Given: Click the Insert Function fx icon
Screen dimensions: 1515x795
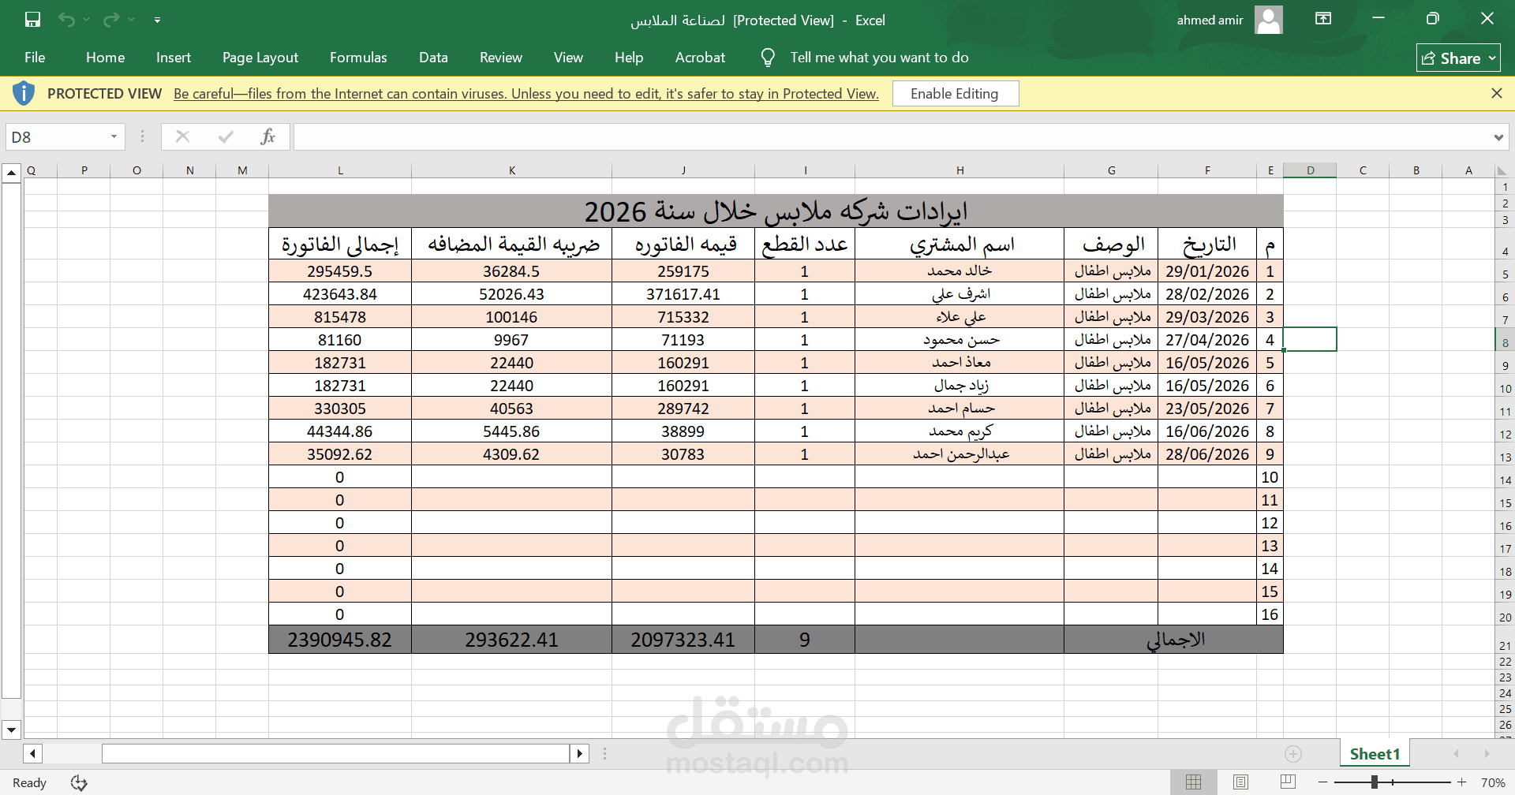Looking at the screenshot, I should click(x=267, y=136).
